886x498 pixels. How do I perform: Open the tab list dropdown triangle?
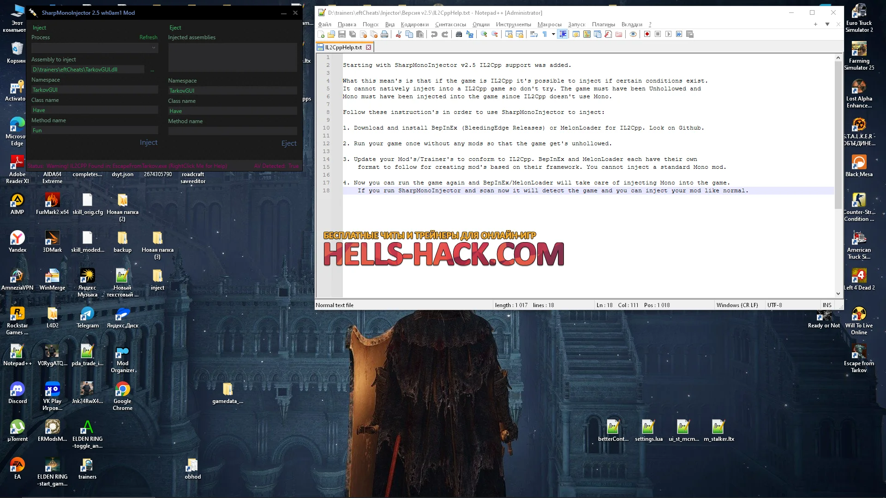coord(827,24)
